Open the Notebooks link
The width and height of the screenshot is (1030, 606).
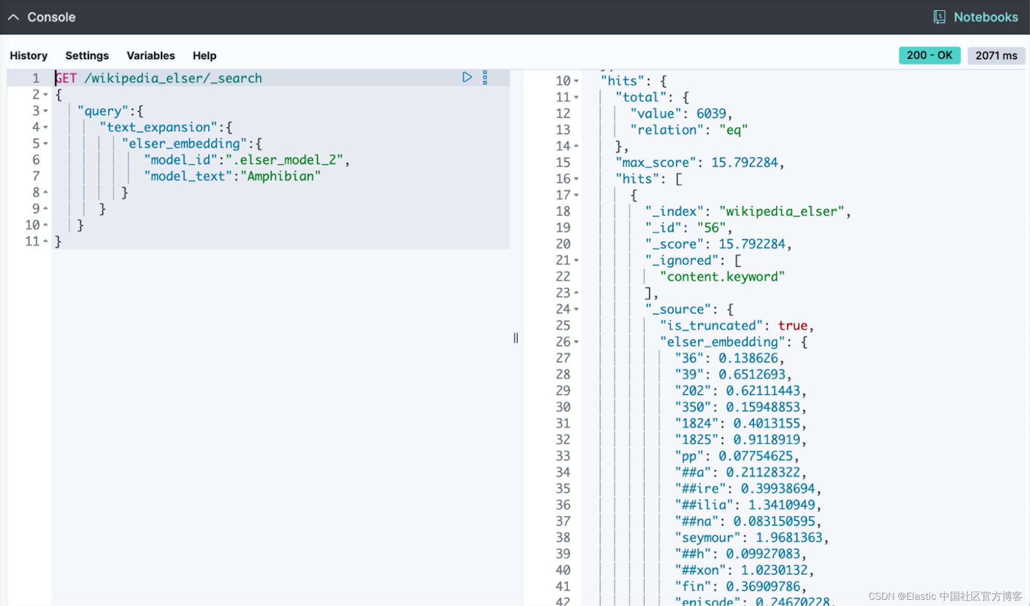[985, 17]
